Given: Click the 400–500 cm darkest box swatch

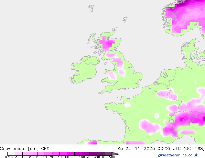Looking at the screenshot, I should point(108,154).
